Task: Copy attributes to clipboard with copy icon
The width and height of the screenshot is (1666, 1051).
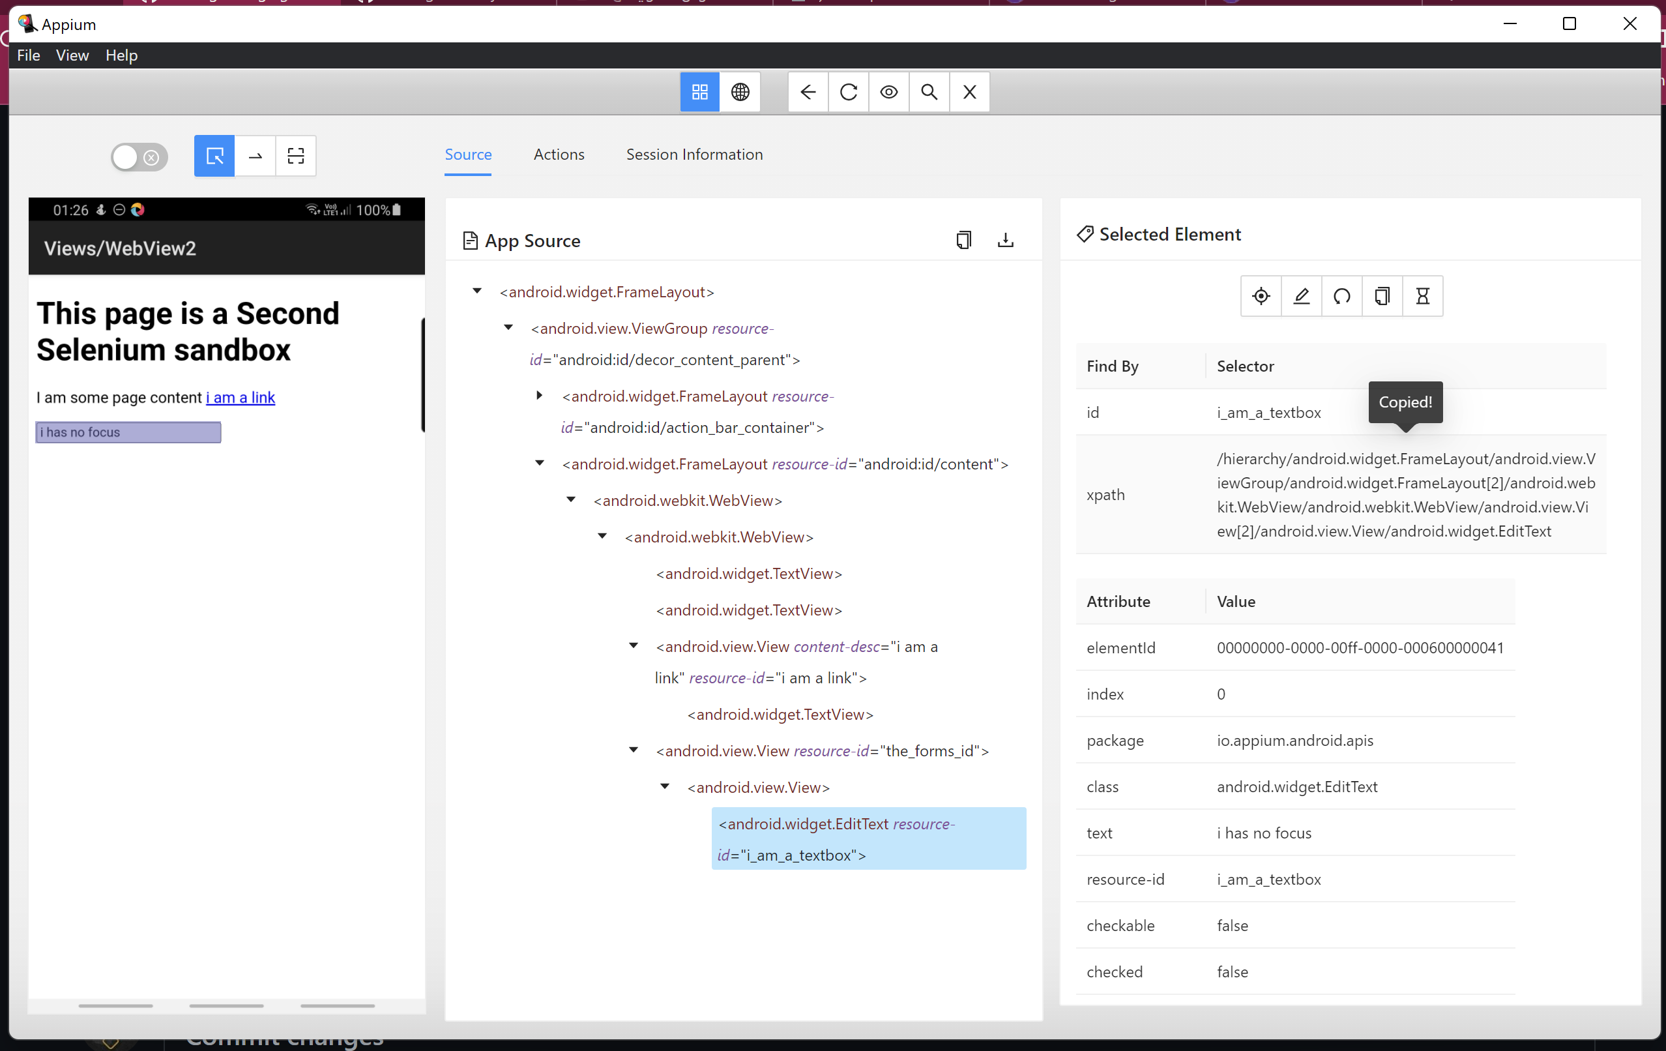Action: coord(1382,296)
